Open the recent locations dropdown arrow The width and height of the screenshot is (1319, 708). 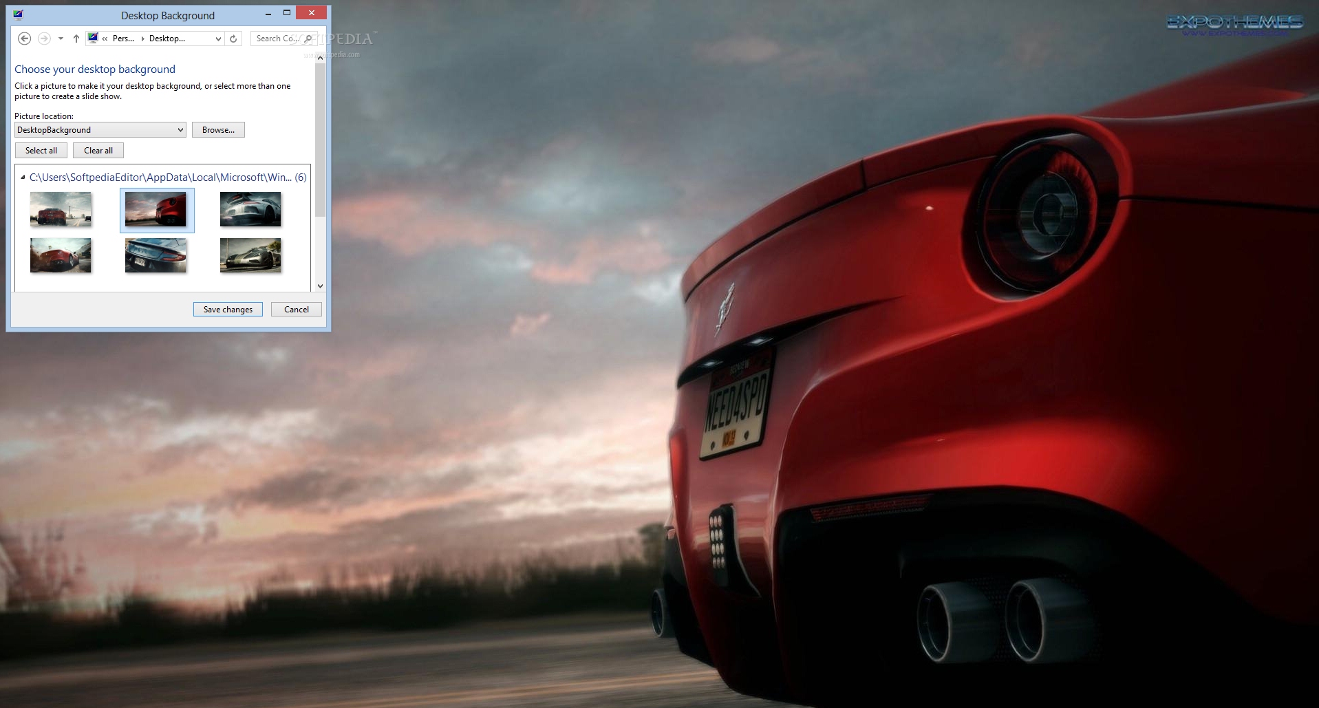tap(61, 39)
